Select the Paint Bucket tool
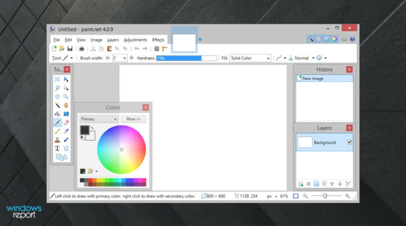Screen dimensions: 406x226 click(x=57, y=114)
